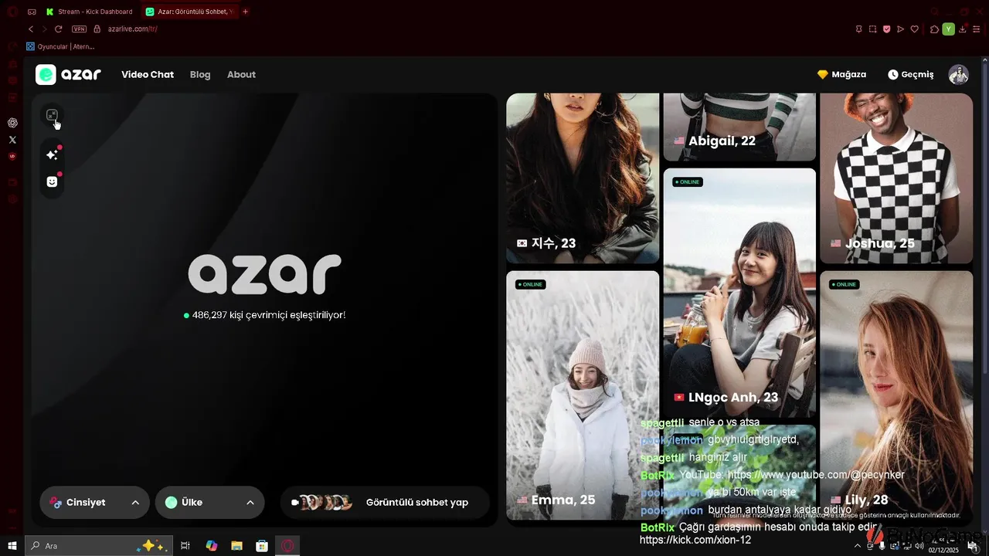Click the Opera pinboard pin icon
989x556 pixels.
pyautogui.click(x=859, y=29)
